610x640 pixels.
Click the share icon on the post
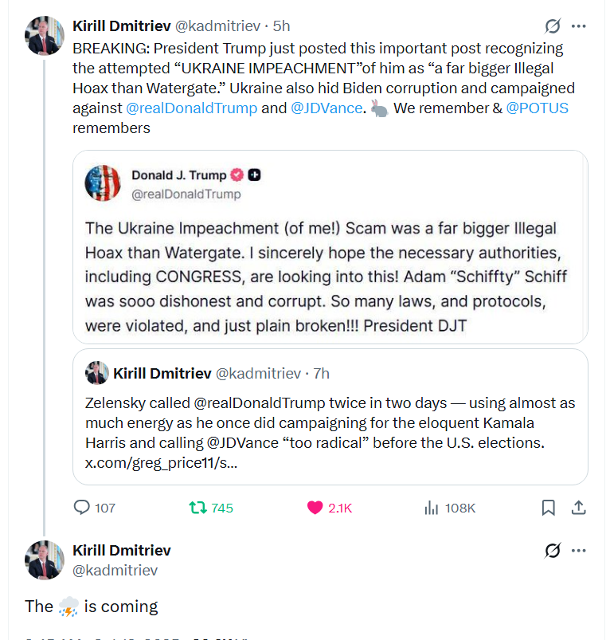click(579, 508)
